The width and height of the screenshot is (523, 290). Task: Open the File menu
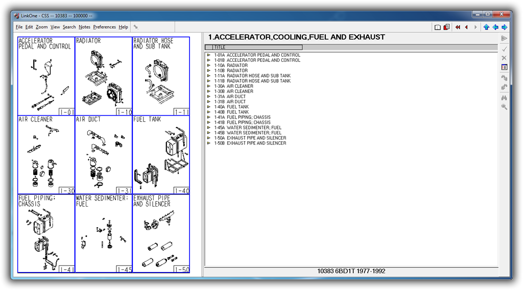point(19,27)
